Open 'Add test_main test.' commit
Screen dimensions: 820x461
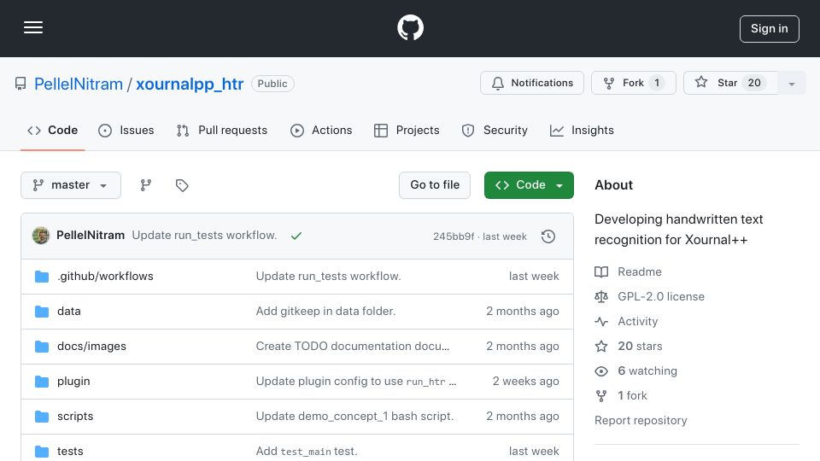pyautogui.click(x=307, y=451)
